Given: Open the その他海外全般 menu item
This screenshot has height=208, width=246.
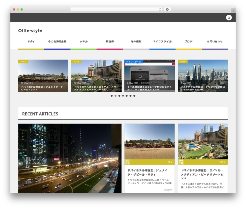Looking at the screenshot, I should (57, 42).
